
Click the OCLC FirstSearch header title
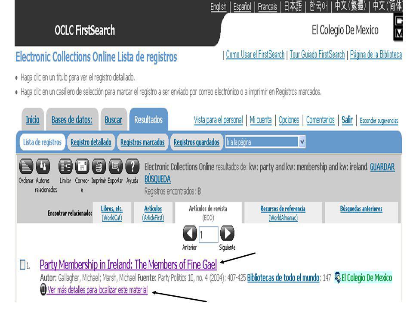click(85, 30)
